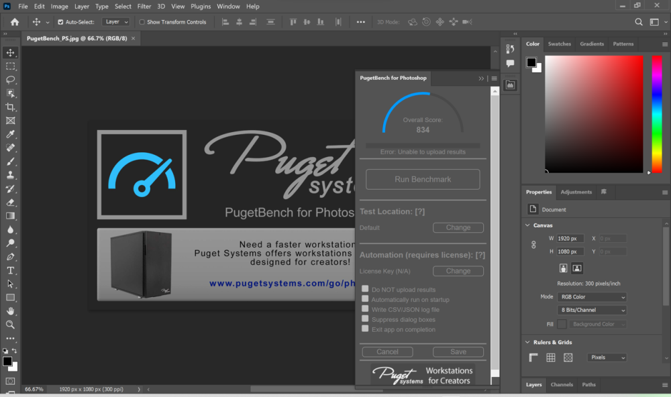This screenshot has height=397, width=671.
Task: Click Change next to License Key
Action: pyautogui.click(x=458, y=271)
